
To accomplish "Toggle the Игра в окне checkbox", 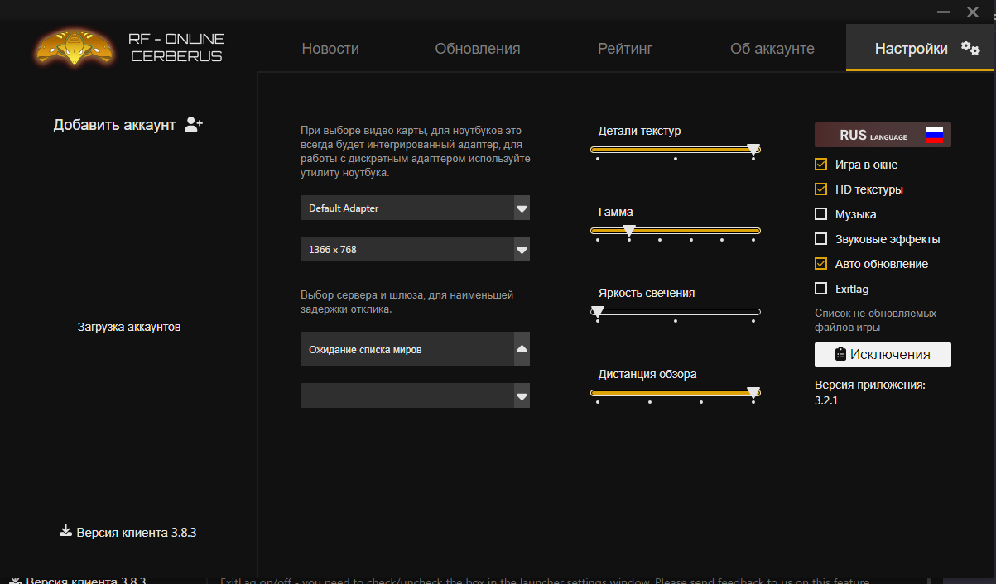I will coord(821,165).
